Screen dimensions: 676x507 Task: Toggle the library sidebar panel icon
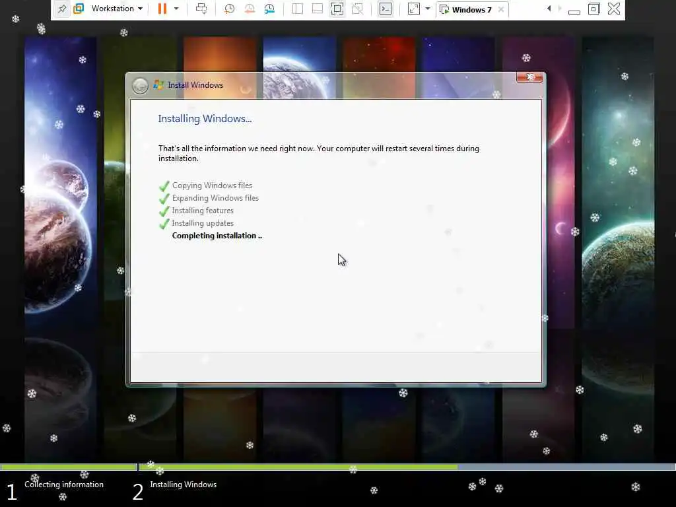click(x=298, y=9)
